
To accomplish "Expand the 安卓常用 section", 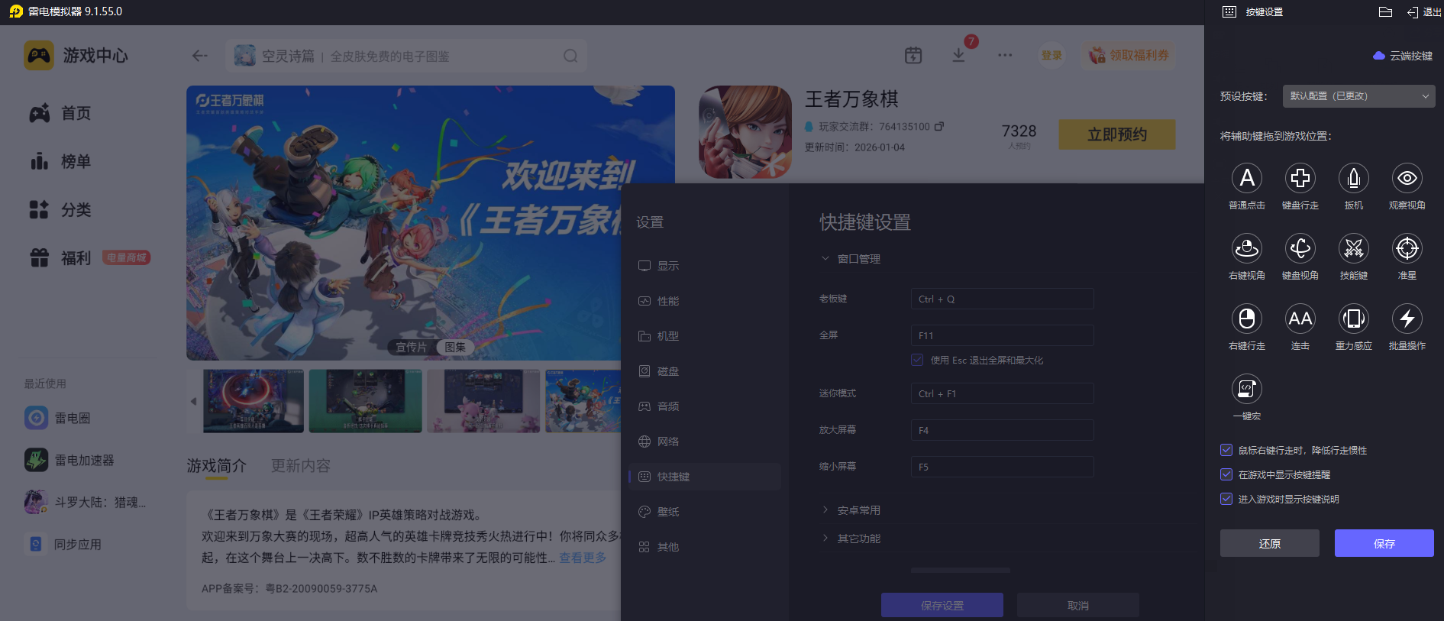I will tap(850, 510).
